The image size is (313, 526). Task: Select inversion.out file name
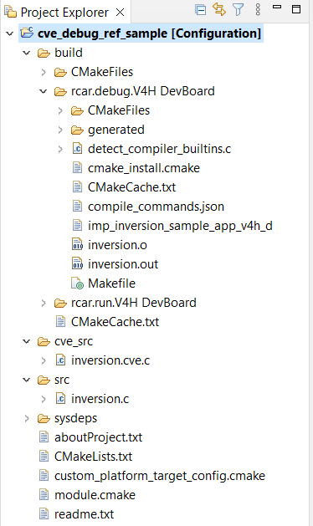123,264
